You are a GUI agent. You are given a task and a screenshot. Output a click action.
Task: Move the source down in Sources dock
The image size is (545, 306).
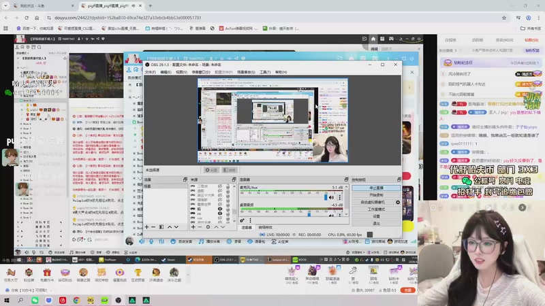(223, 227)
